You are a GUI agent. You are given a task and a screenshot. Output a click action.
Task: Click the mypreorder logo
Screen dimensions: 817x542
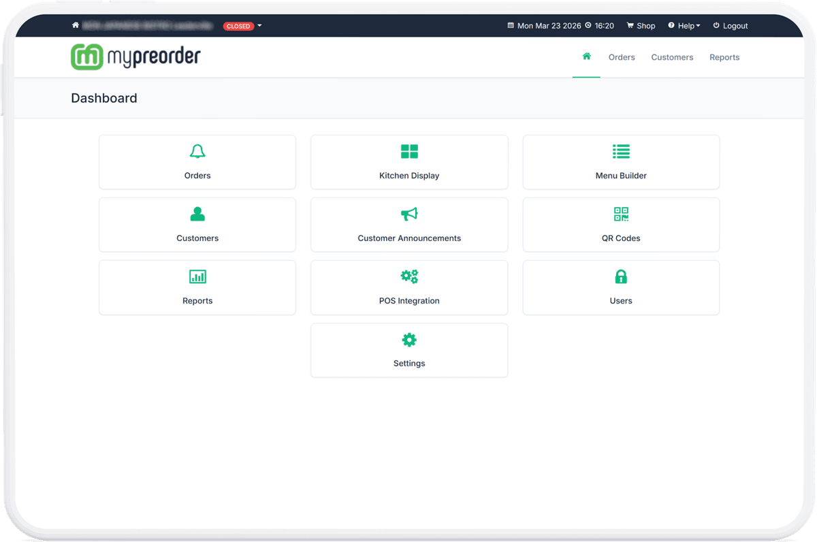135,57
